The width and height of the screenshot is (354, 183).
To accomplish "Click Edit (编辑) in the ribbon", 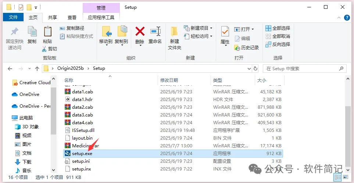I will tap(242, 39).
